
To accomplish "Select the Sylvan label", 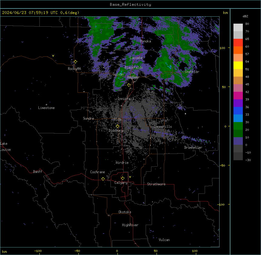I will (118, 74).
